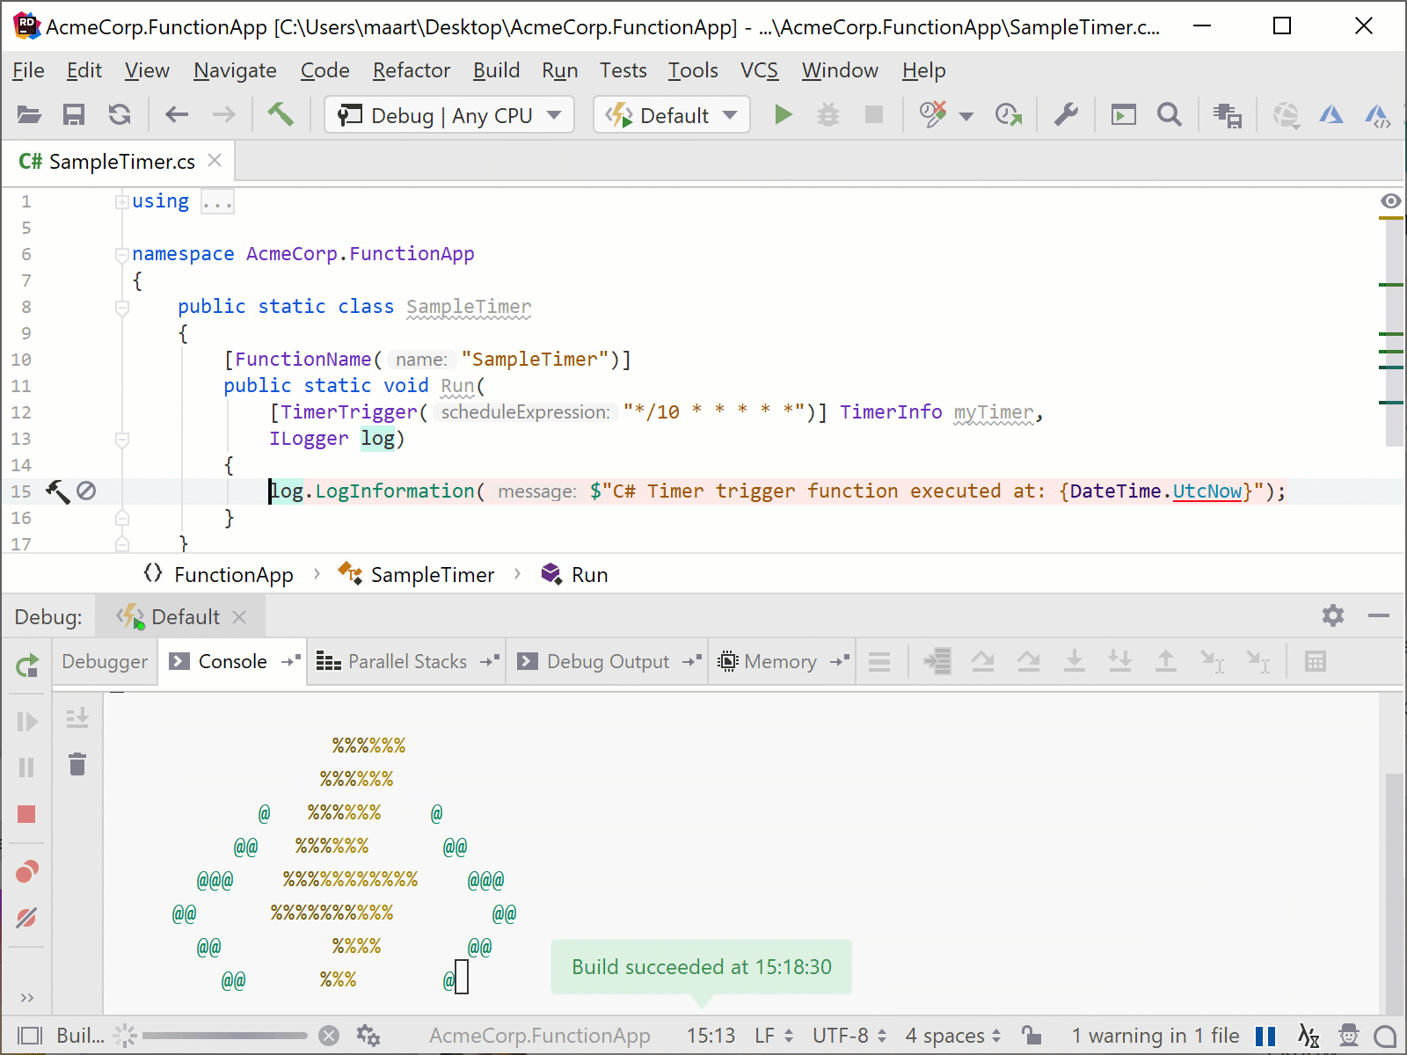1407x1055 pixels.
Task: Open the Refactor menu
Action: pyautogui.click(x=411, y=70)
